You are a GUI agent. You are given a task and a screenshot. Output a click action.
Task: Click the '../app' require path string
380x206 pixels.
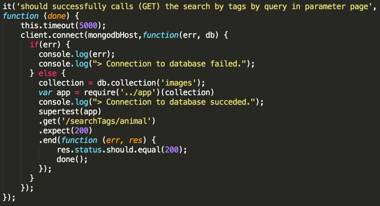click(138, 92)
